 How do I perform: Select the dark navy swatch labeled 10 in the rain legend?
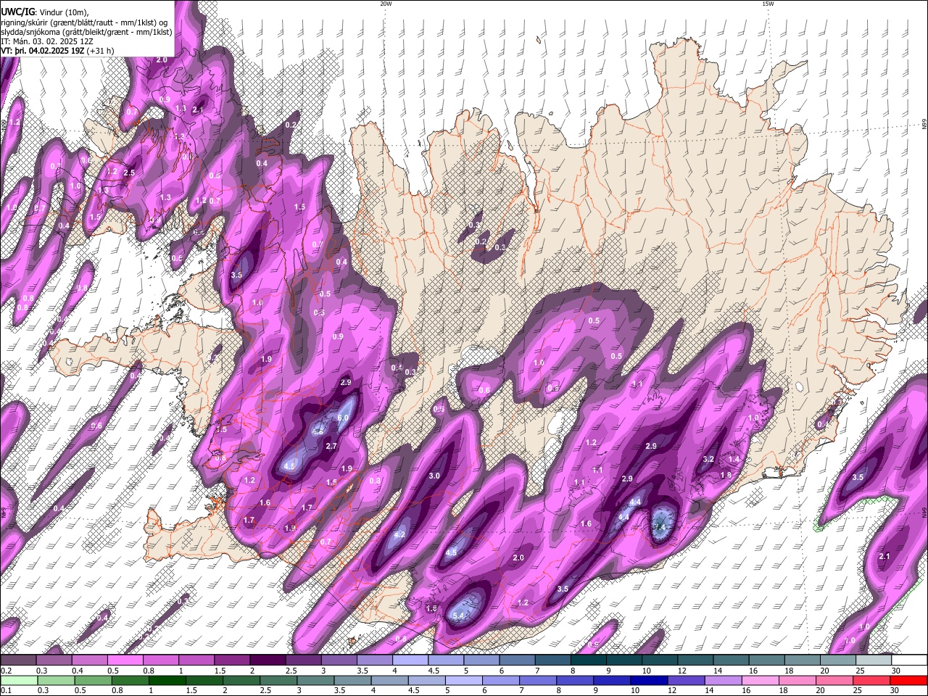[x=647, y=680]
